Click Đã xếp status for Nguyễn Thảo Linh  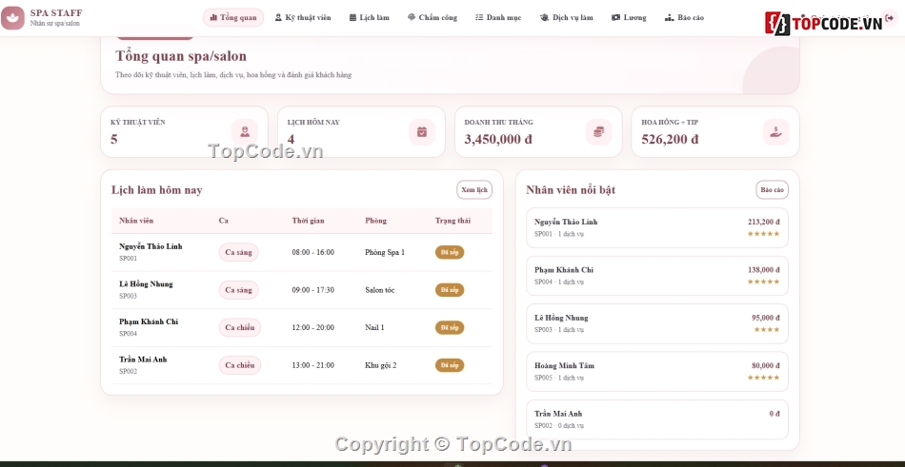coord(450,253)
